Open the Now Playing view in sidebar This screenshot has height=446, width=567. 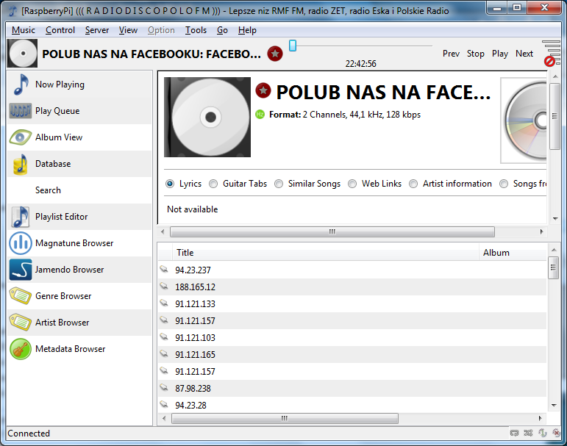click(79, 84)
